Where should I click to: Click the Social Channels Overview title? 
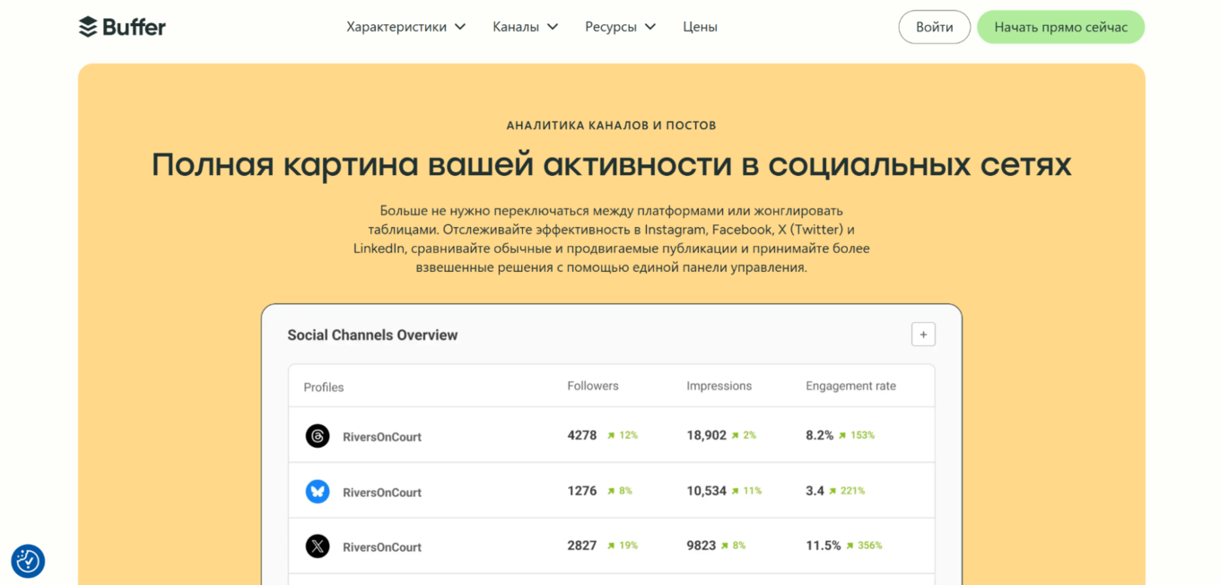tap(372, 334)
